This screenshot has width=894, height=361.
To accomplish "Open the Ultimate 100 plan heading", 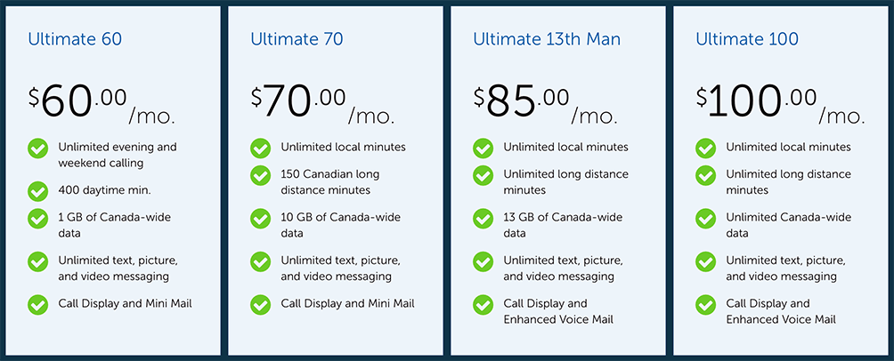I will tap(747, 39).
